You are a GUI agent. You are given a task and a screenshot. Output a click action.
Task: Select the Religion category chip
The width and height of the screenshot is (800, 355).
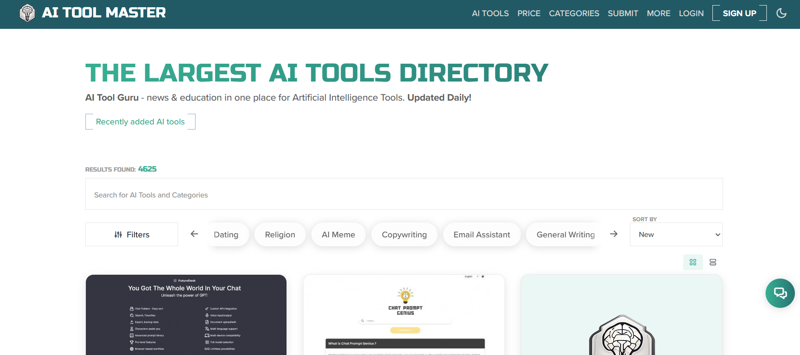280,234
